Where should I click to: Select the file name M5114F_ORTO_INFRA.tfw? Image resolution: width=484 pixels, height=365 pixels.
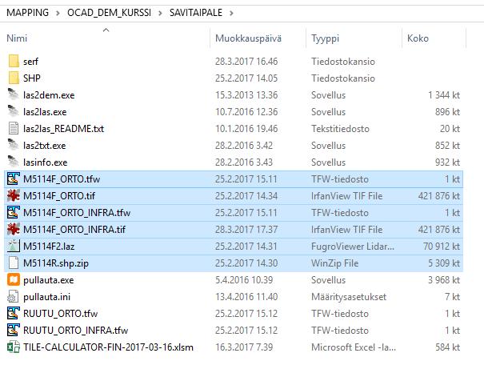[x=77, y=213]
